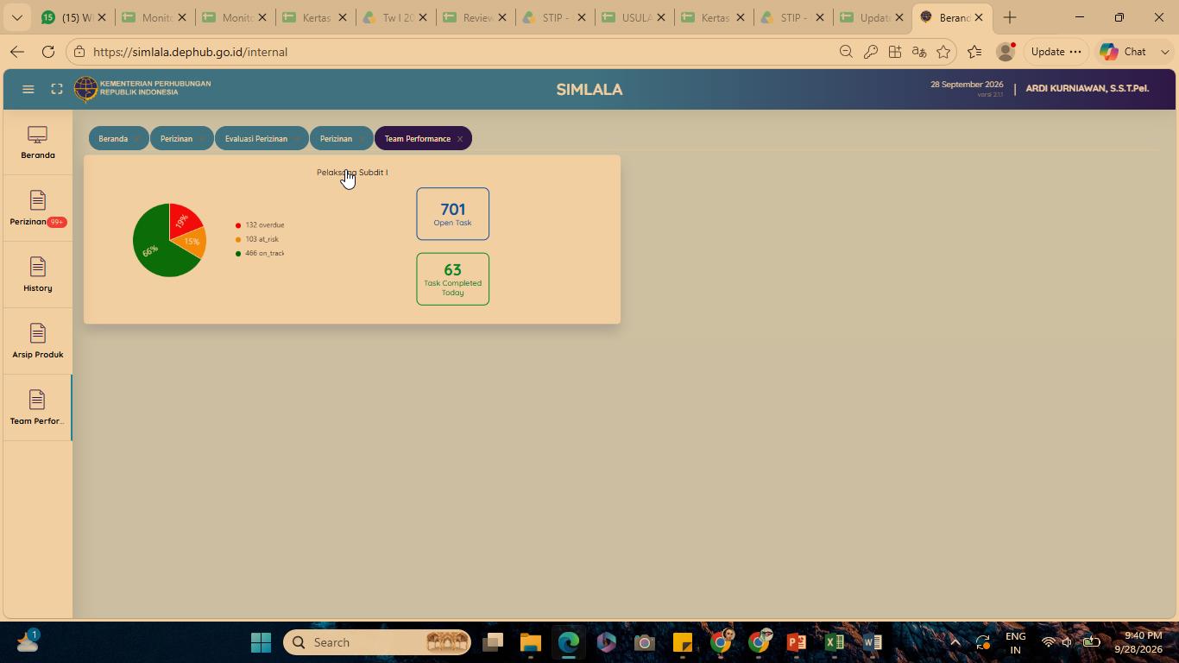This screenshot has height=663, width=1179.
Task: Open Arsip Produk in the sidebar
Action: 38,342
